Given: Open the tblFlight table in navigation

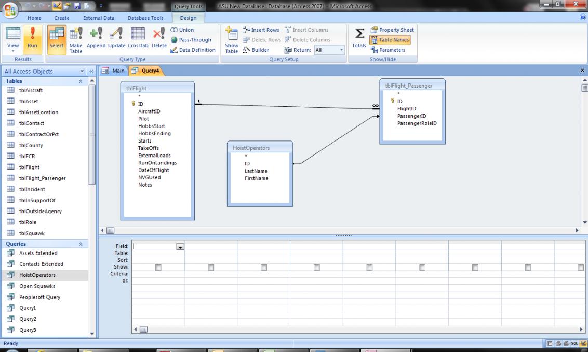Looking at the screenshot, I should (29, 167).
